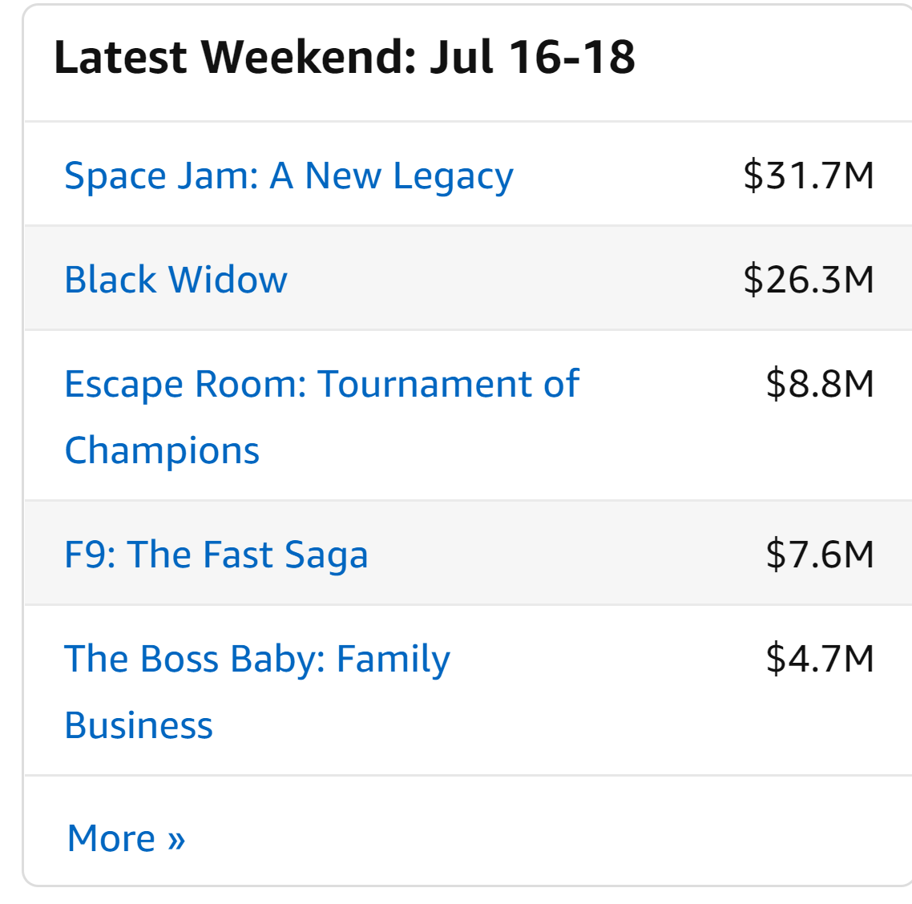Screen dimensions: 912x904
Task: Click the $26.3M gross for Black Widow
Action: point(808,280)
